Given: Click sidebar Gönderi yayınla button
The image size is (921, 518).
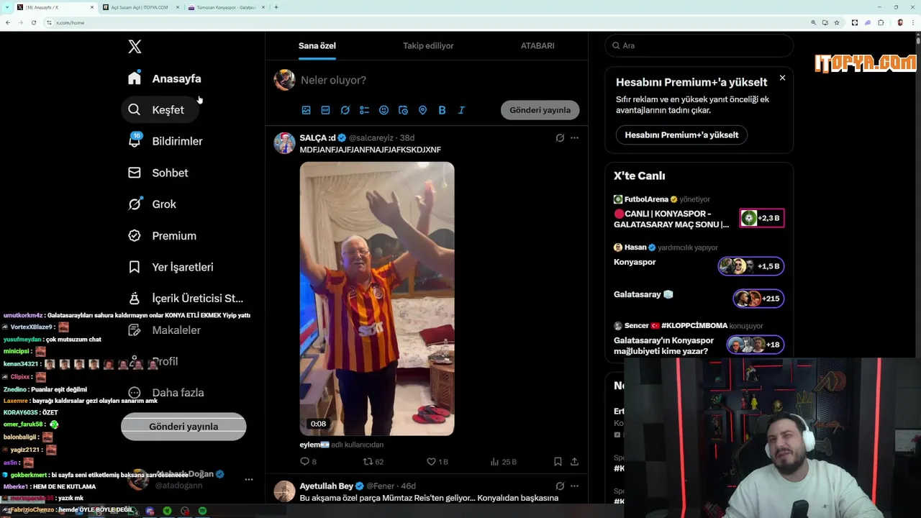Looking at the screenshot, I should 183,427.
